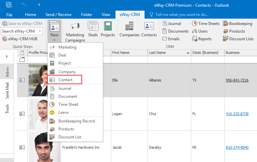Click phone link 810-374-9840
The height and width of the screenshot is (162, 257).
coord(237,147)
